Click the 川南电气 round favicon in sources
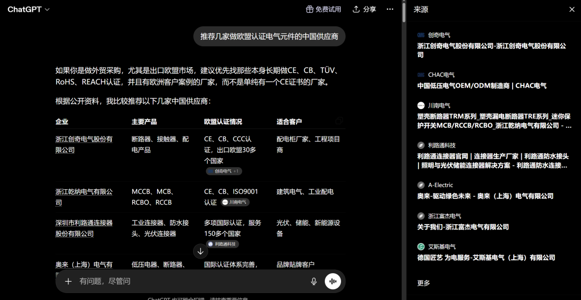Screen dimensions: 581x300 tap(421, 105)
